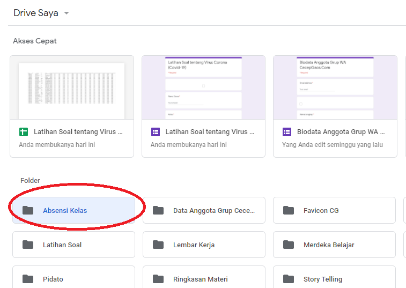406x288 pixels.
Task: Click the Drive Saya title text
Action: (x=36, y=13)
